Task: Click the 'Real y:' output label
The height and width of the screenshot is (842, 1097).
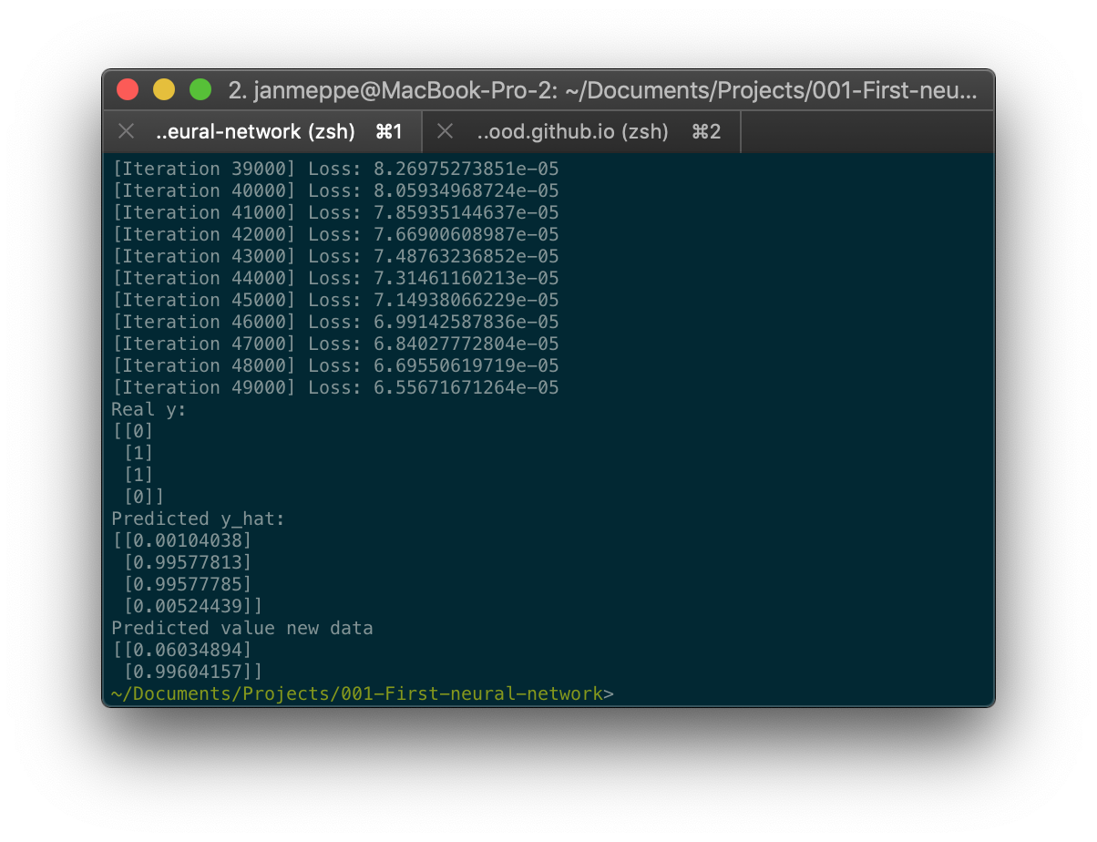Action: tap(149, 409)
